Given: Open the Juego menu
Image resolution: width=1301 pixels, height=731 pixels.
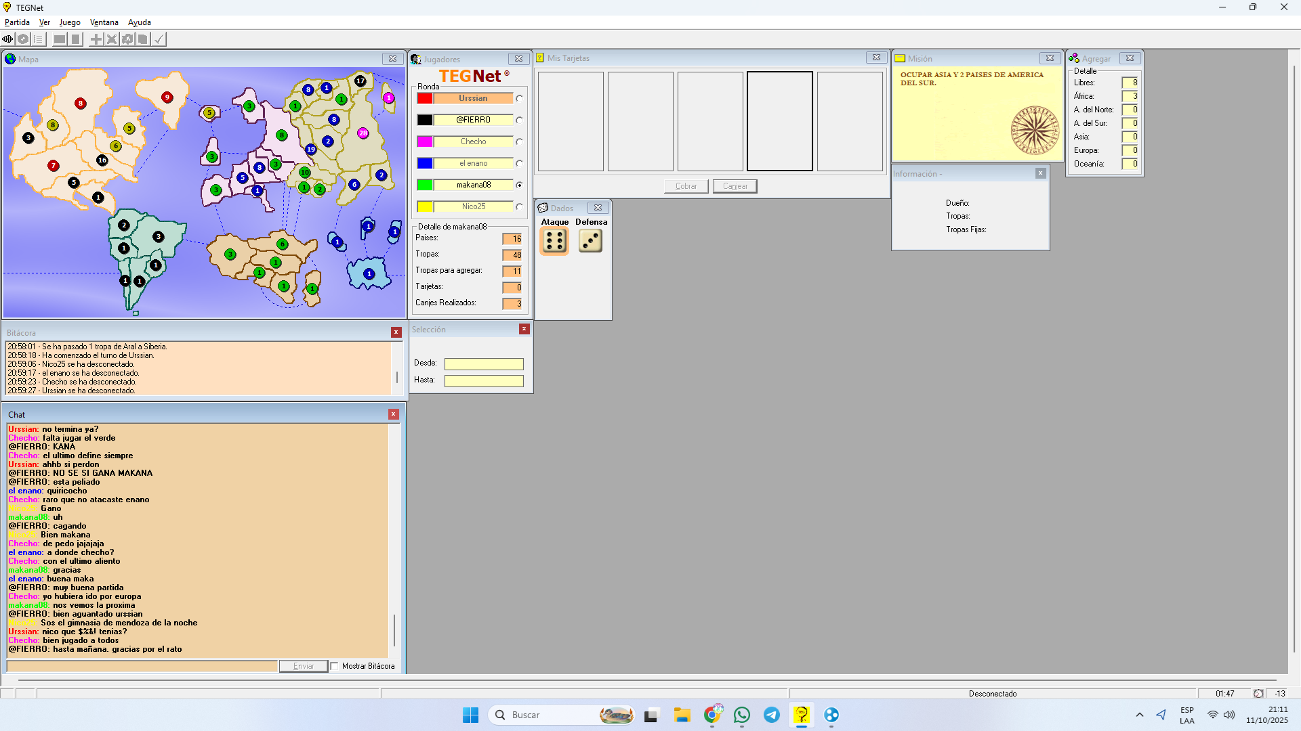Looking at the screenshot, I should 70,22.
